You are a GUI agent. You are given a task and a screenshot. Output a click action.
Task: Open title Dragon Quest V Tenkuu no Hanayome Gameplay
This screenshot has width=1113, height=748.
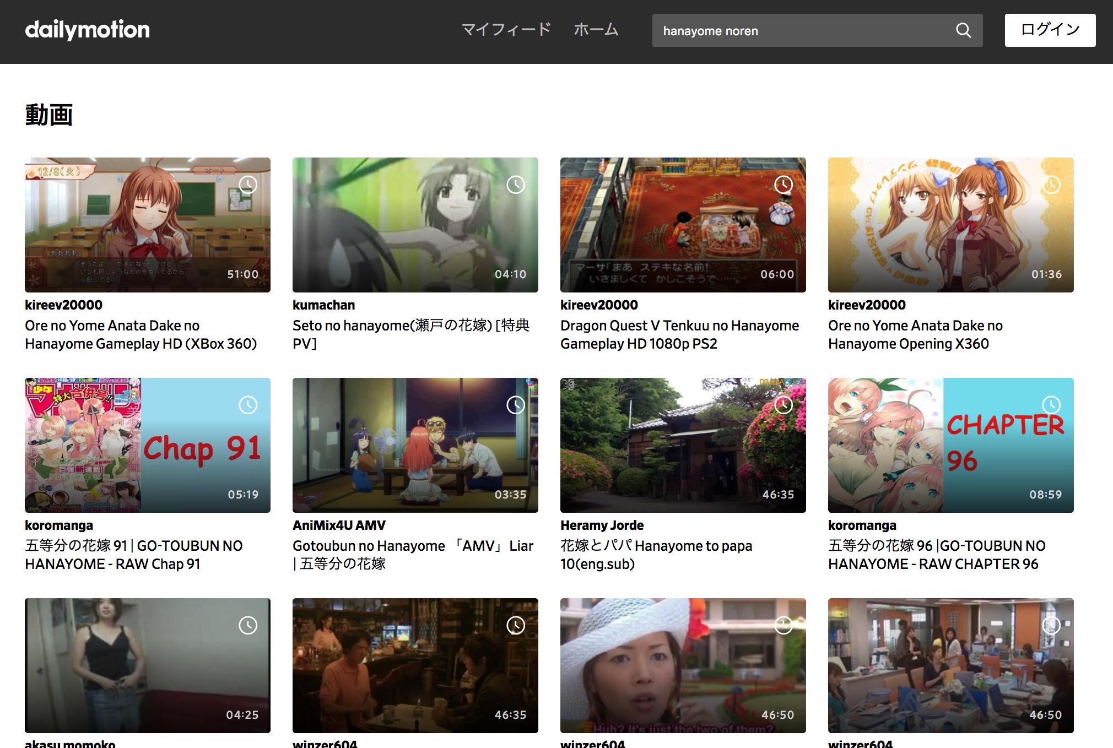(679, 335)
